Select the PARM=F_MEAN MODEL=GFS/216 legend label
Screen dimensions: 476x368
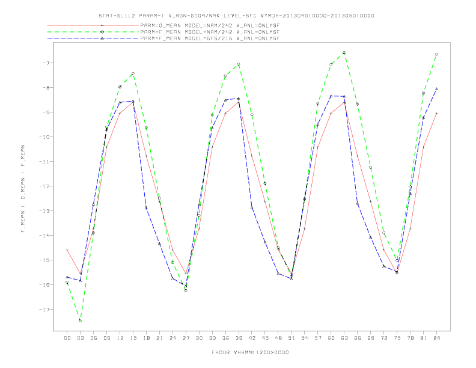click(210, 38)
